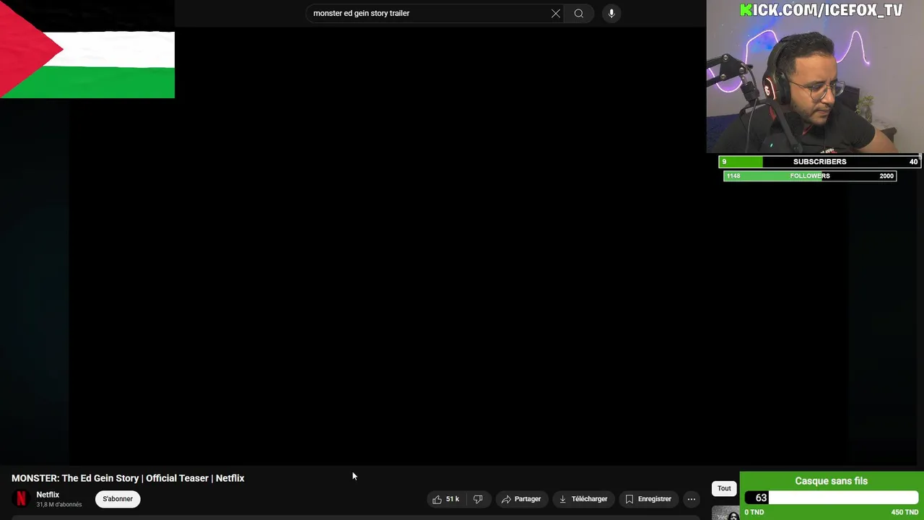Dislike the video
Screen dimensions: 924x520
pos(478,499)
